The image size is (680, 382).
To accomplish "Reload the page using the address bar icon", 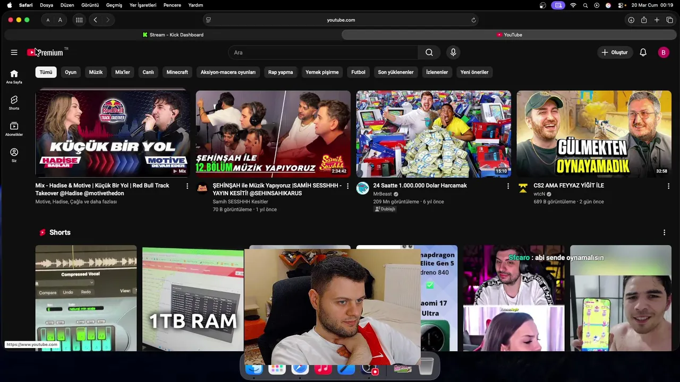I will tap(473, 20).
